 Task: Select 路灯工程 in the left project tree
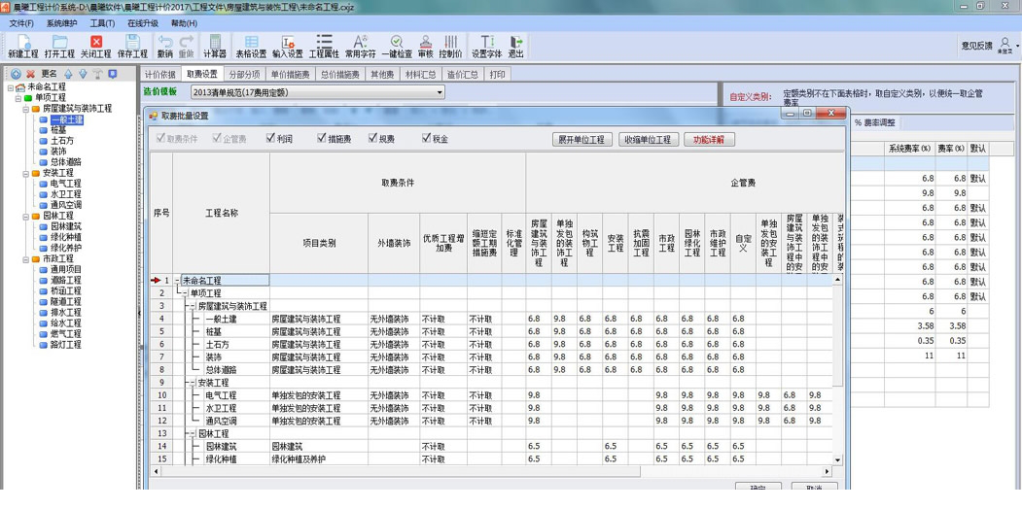click(x=65, y=344)
